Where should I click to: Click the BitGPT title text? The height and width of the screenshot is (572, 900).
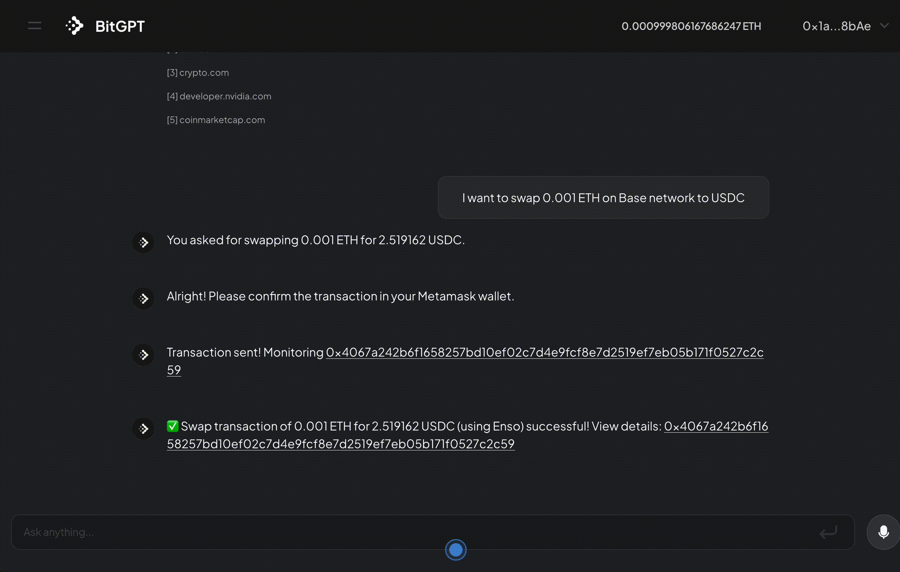click(120, 26)
